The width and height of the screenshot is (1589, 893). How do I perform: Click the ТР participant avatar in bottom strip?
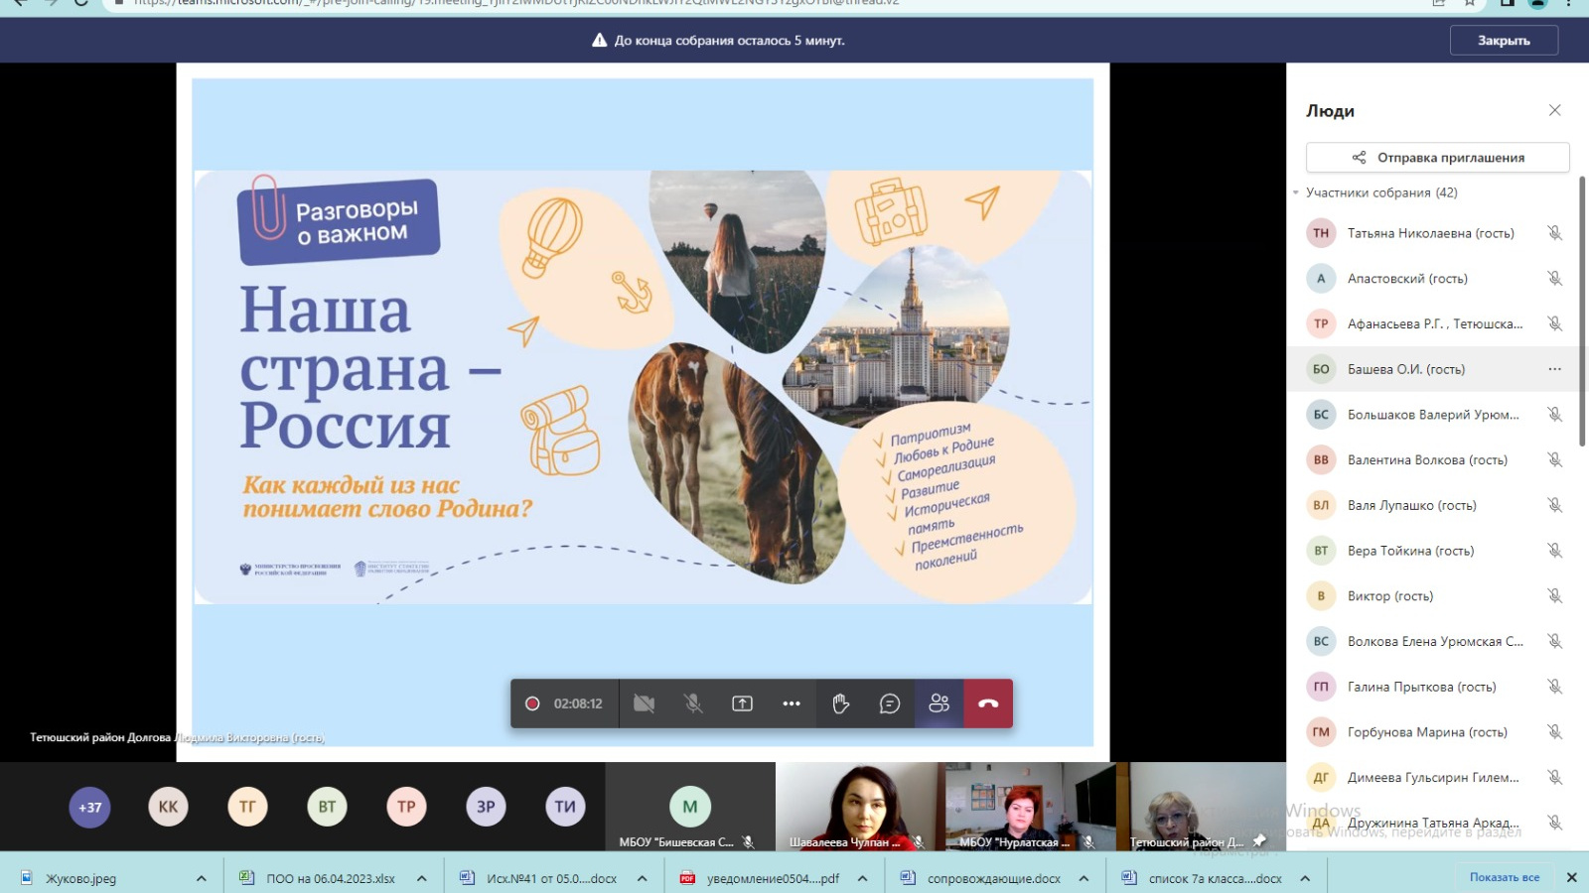[406, 807]
